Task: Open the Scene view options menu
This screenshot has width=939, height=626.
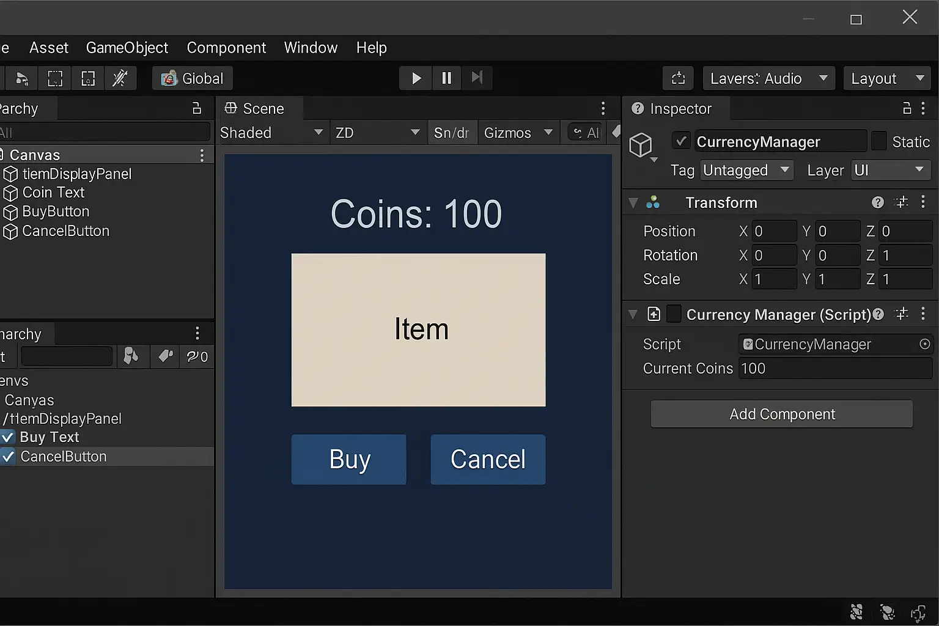Action: (x=603, y=108)
